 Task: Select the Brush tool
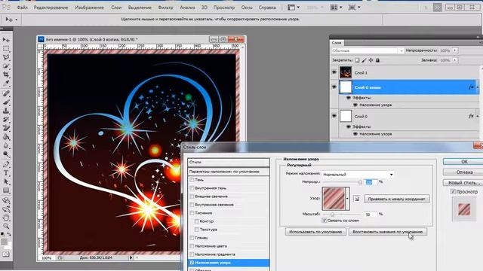[6, 102]
